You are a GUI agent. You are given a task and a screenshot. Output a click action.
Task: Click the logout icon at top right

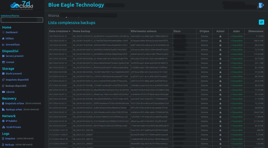point(261,5)
